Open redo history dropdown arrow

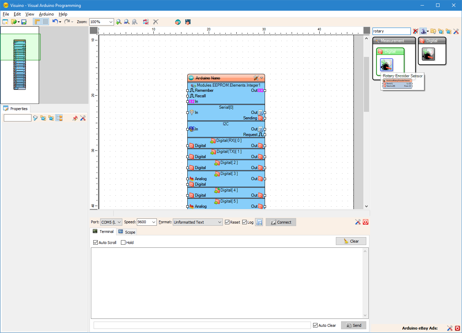72,22
